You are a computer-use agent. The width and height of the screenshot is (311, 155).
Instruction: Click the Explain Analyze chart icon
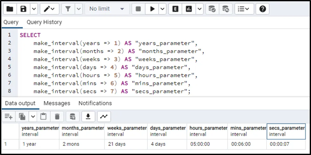[189, 9]
